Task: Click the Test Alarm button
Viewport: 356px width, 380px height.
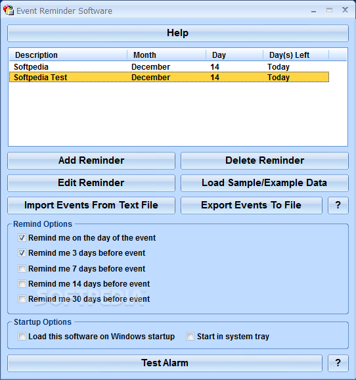Action: (165, 363)
